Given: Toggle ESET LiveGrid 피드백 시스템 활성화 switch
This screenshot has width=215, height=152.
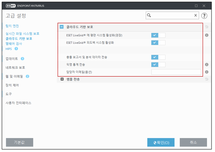Looking at the screenshot, I should [158, 43].
